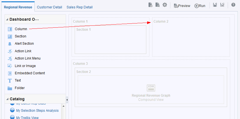Click the Add Dashboard Page icon

[150, 5]
